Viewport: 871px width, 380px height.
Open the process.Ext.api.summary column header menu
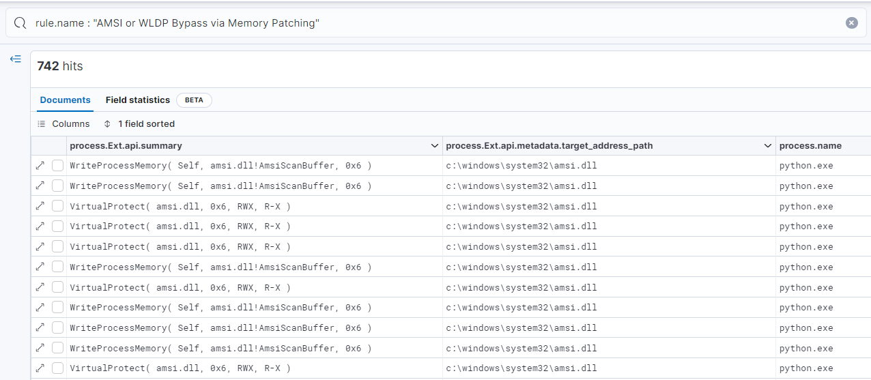point(435,146)
